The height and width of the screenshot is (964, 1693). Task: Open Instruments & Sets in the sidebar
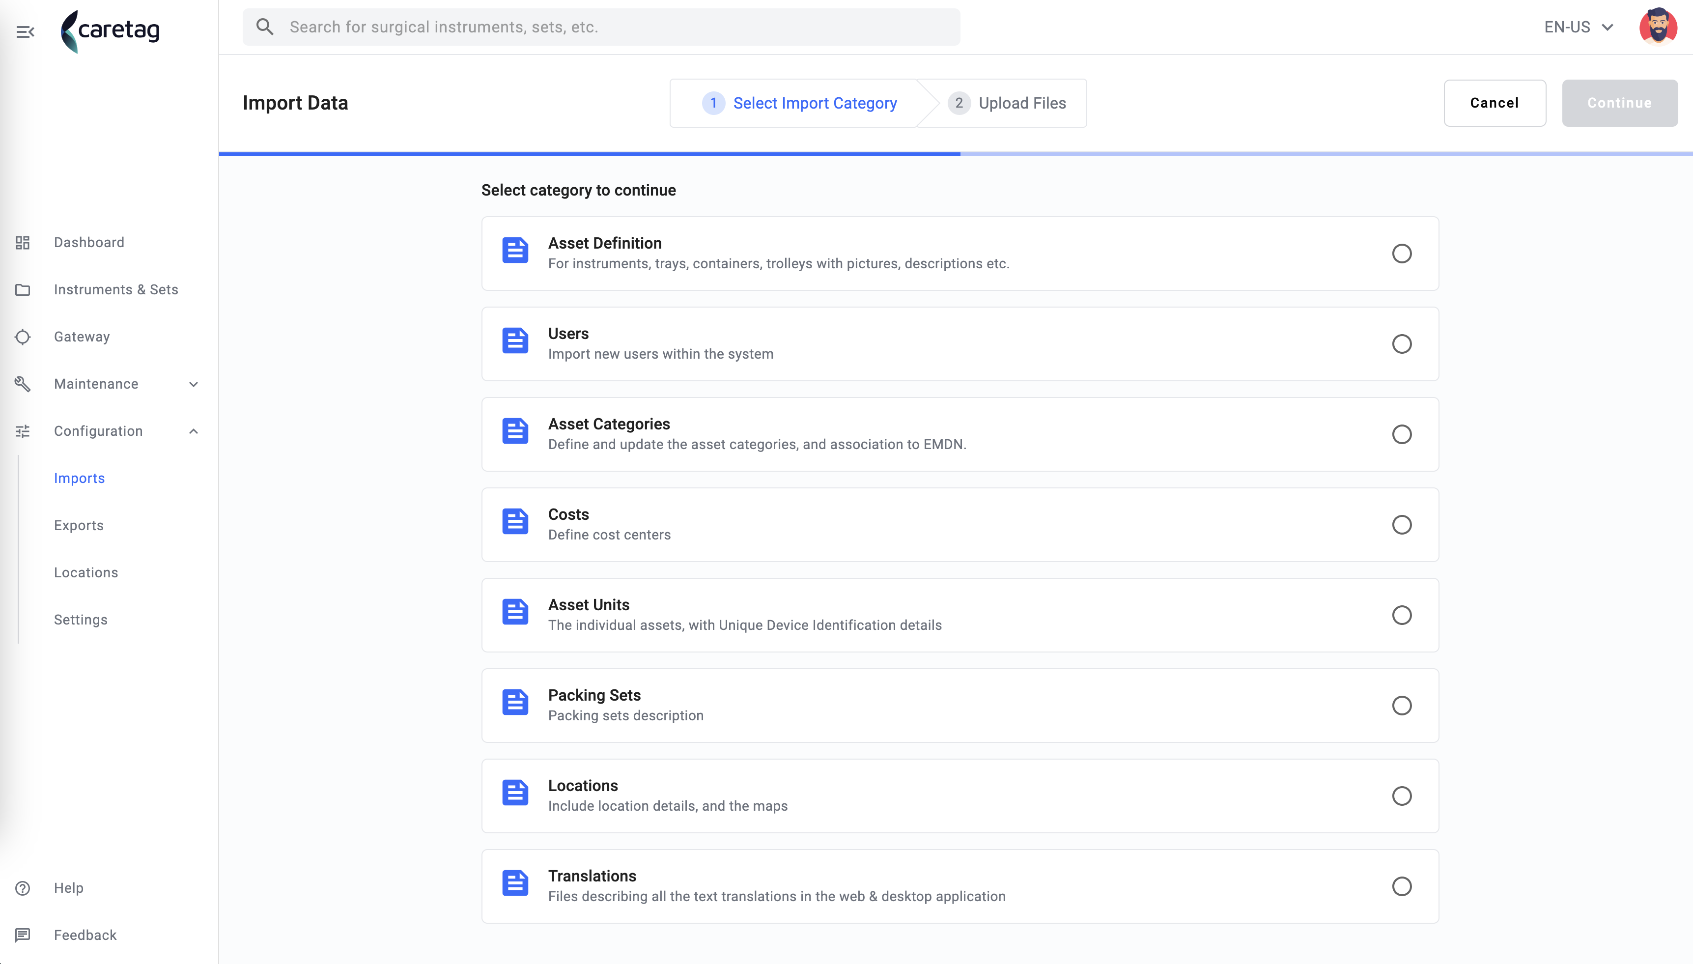(116, 289)
